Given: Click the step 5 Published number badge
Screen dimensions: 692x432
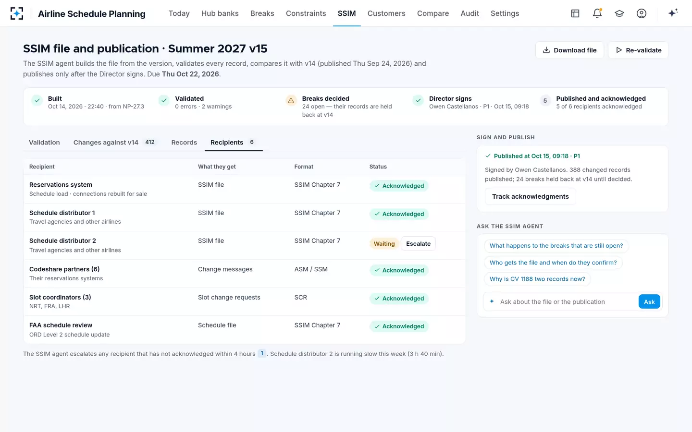Looking at the screenshot, I should 545,101.
